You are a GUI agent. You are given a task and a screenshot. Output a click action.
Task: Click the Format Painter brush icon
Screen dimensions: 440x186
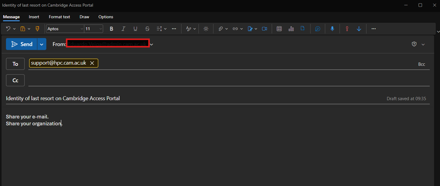[x=37, y=29]
